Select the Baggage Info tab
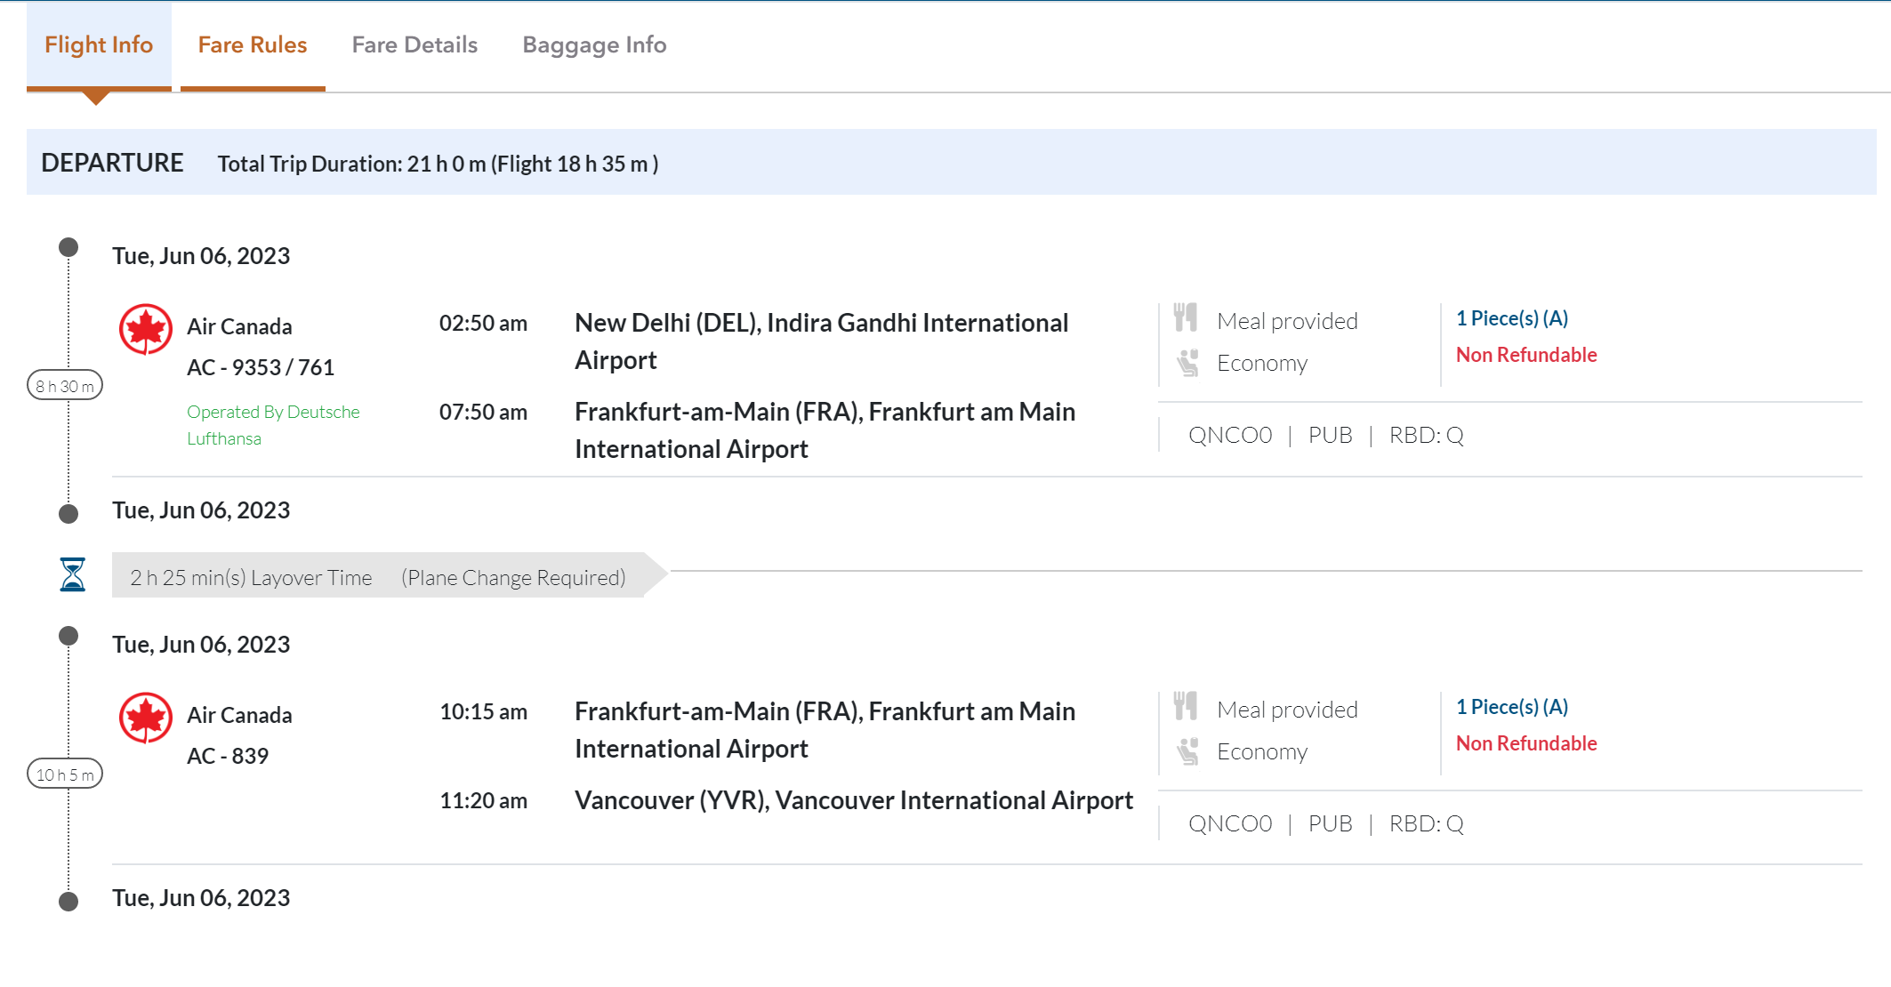The image size is (1891, 987). point(594,44)
